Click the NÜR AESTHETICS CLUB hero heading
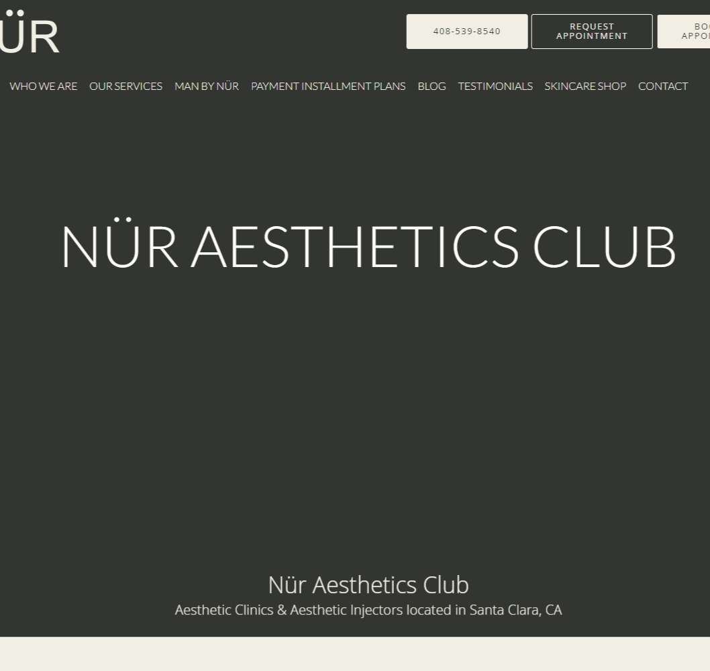Viewport: 710px width, 671px height. click(x=368, y=247)
